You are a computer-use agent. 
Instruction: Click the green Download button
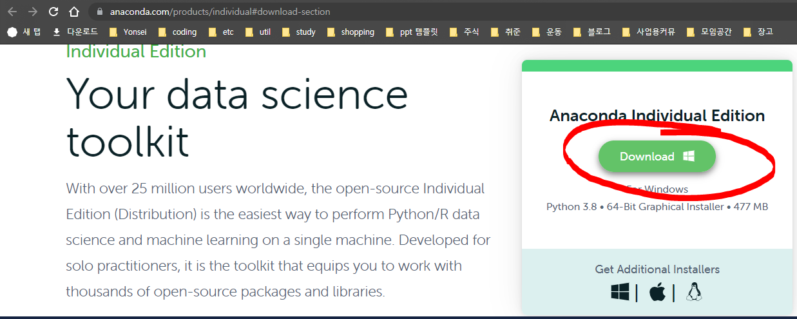click(657, 157)
